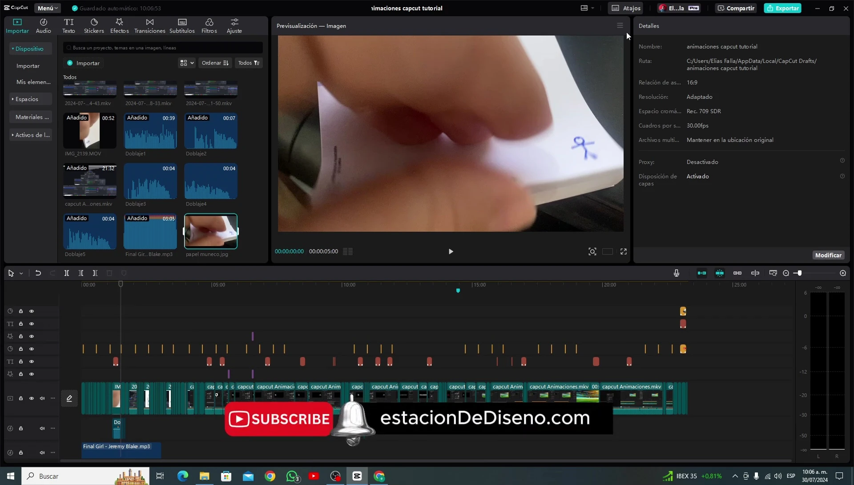Mute the Final Girl audio track

click(x=42, y=453)
